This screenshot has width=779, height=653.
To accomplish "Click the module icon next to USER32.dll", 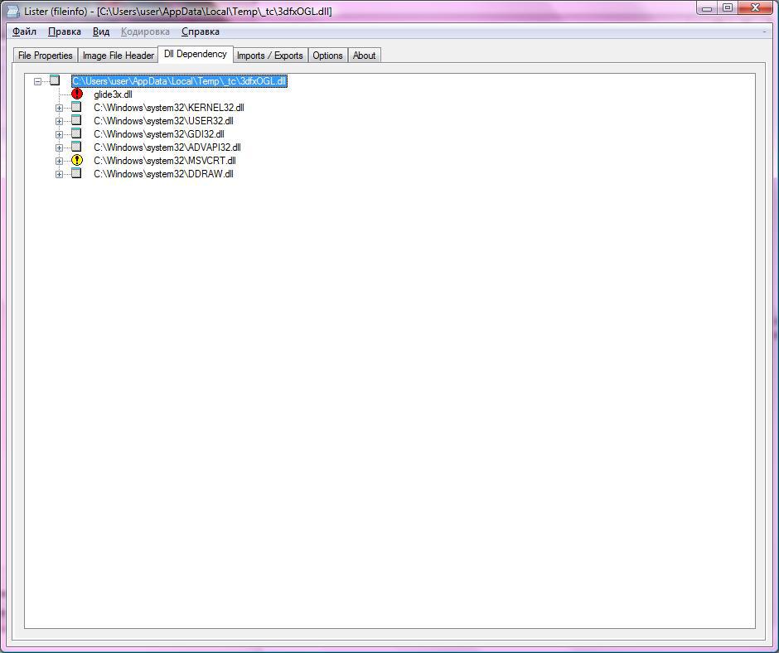I will [76, 120].
